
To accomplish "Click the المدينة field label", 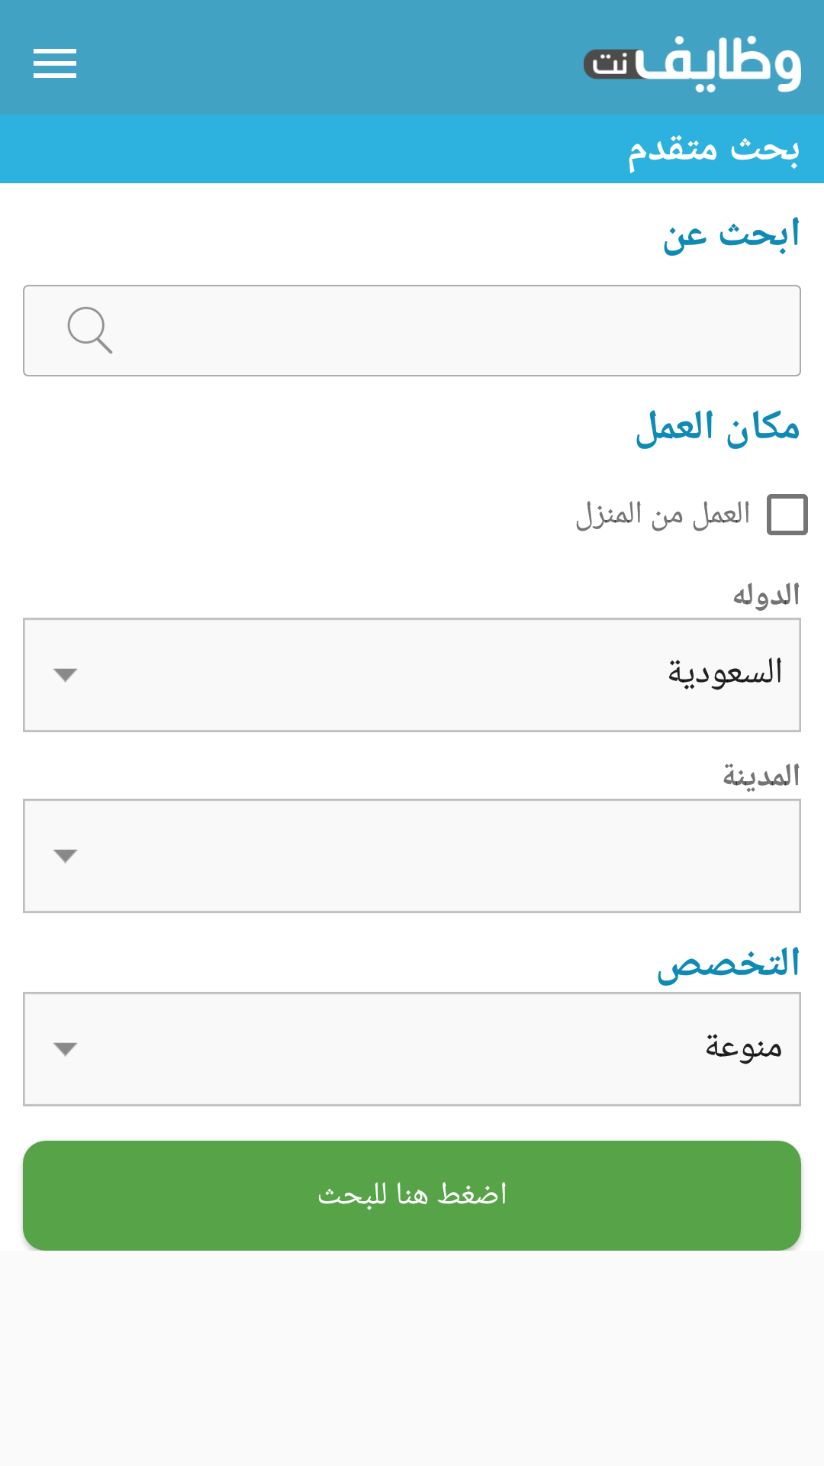I will pyautogui.click(x=761, y=776).
